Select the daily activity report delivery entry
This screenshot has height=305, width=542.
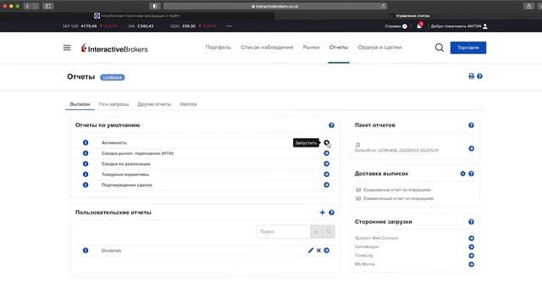point(397,190)
